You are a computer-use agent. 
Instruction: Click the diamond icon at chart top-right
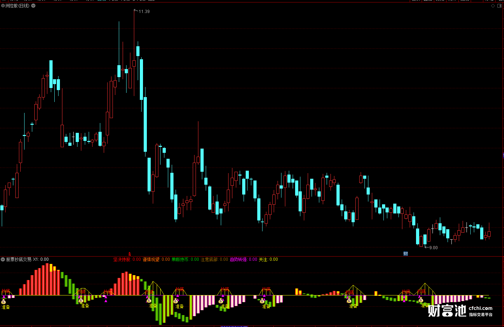click(493, 6)
